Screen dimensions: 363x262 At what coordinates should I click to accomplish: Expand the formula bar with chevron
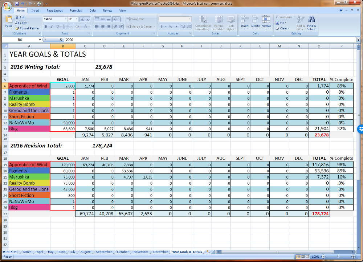tap(359, 40)
